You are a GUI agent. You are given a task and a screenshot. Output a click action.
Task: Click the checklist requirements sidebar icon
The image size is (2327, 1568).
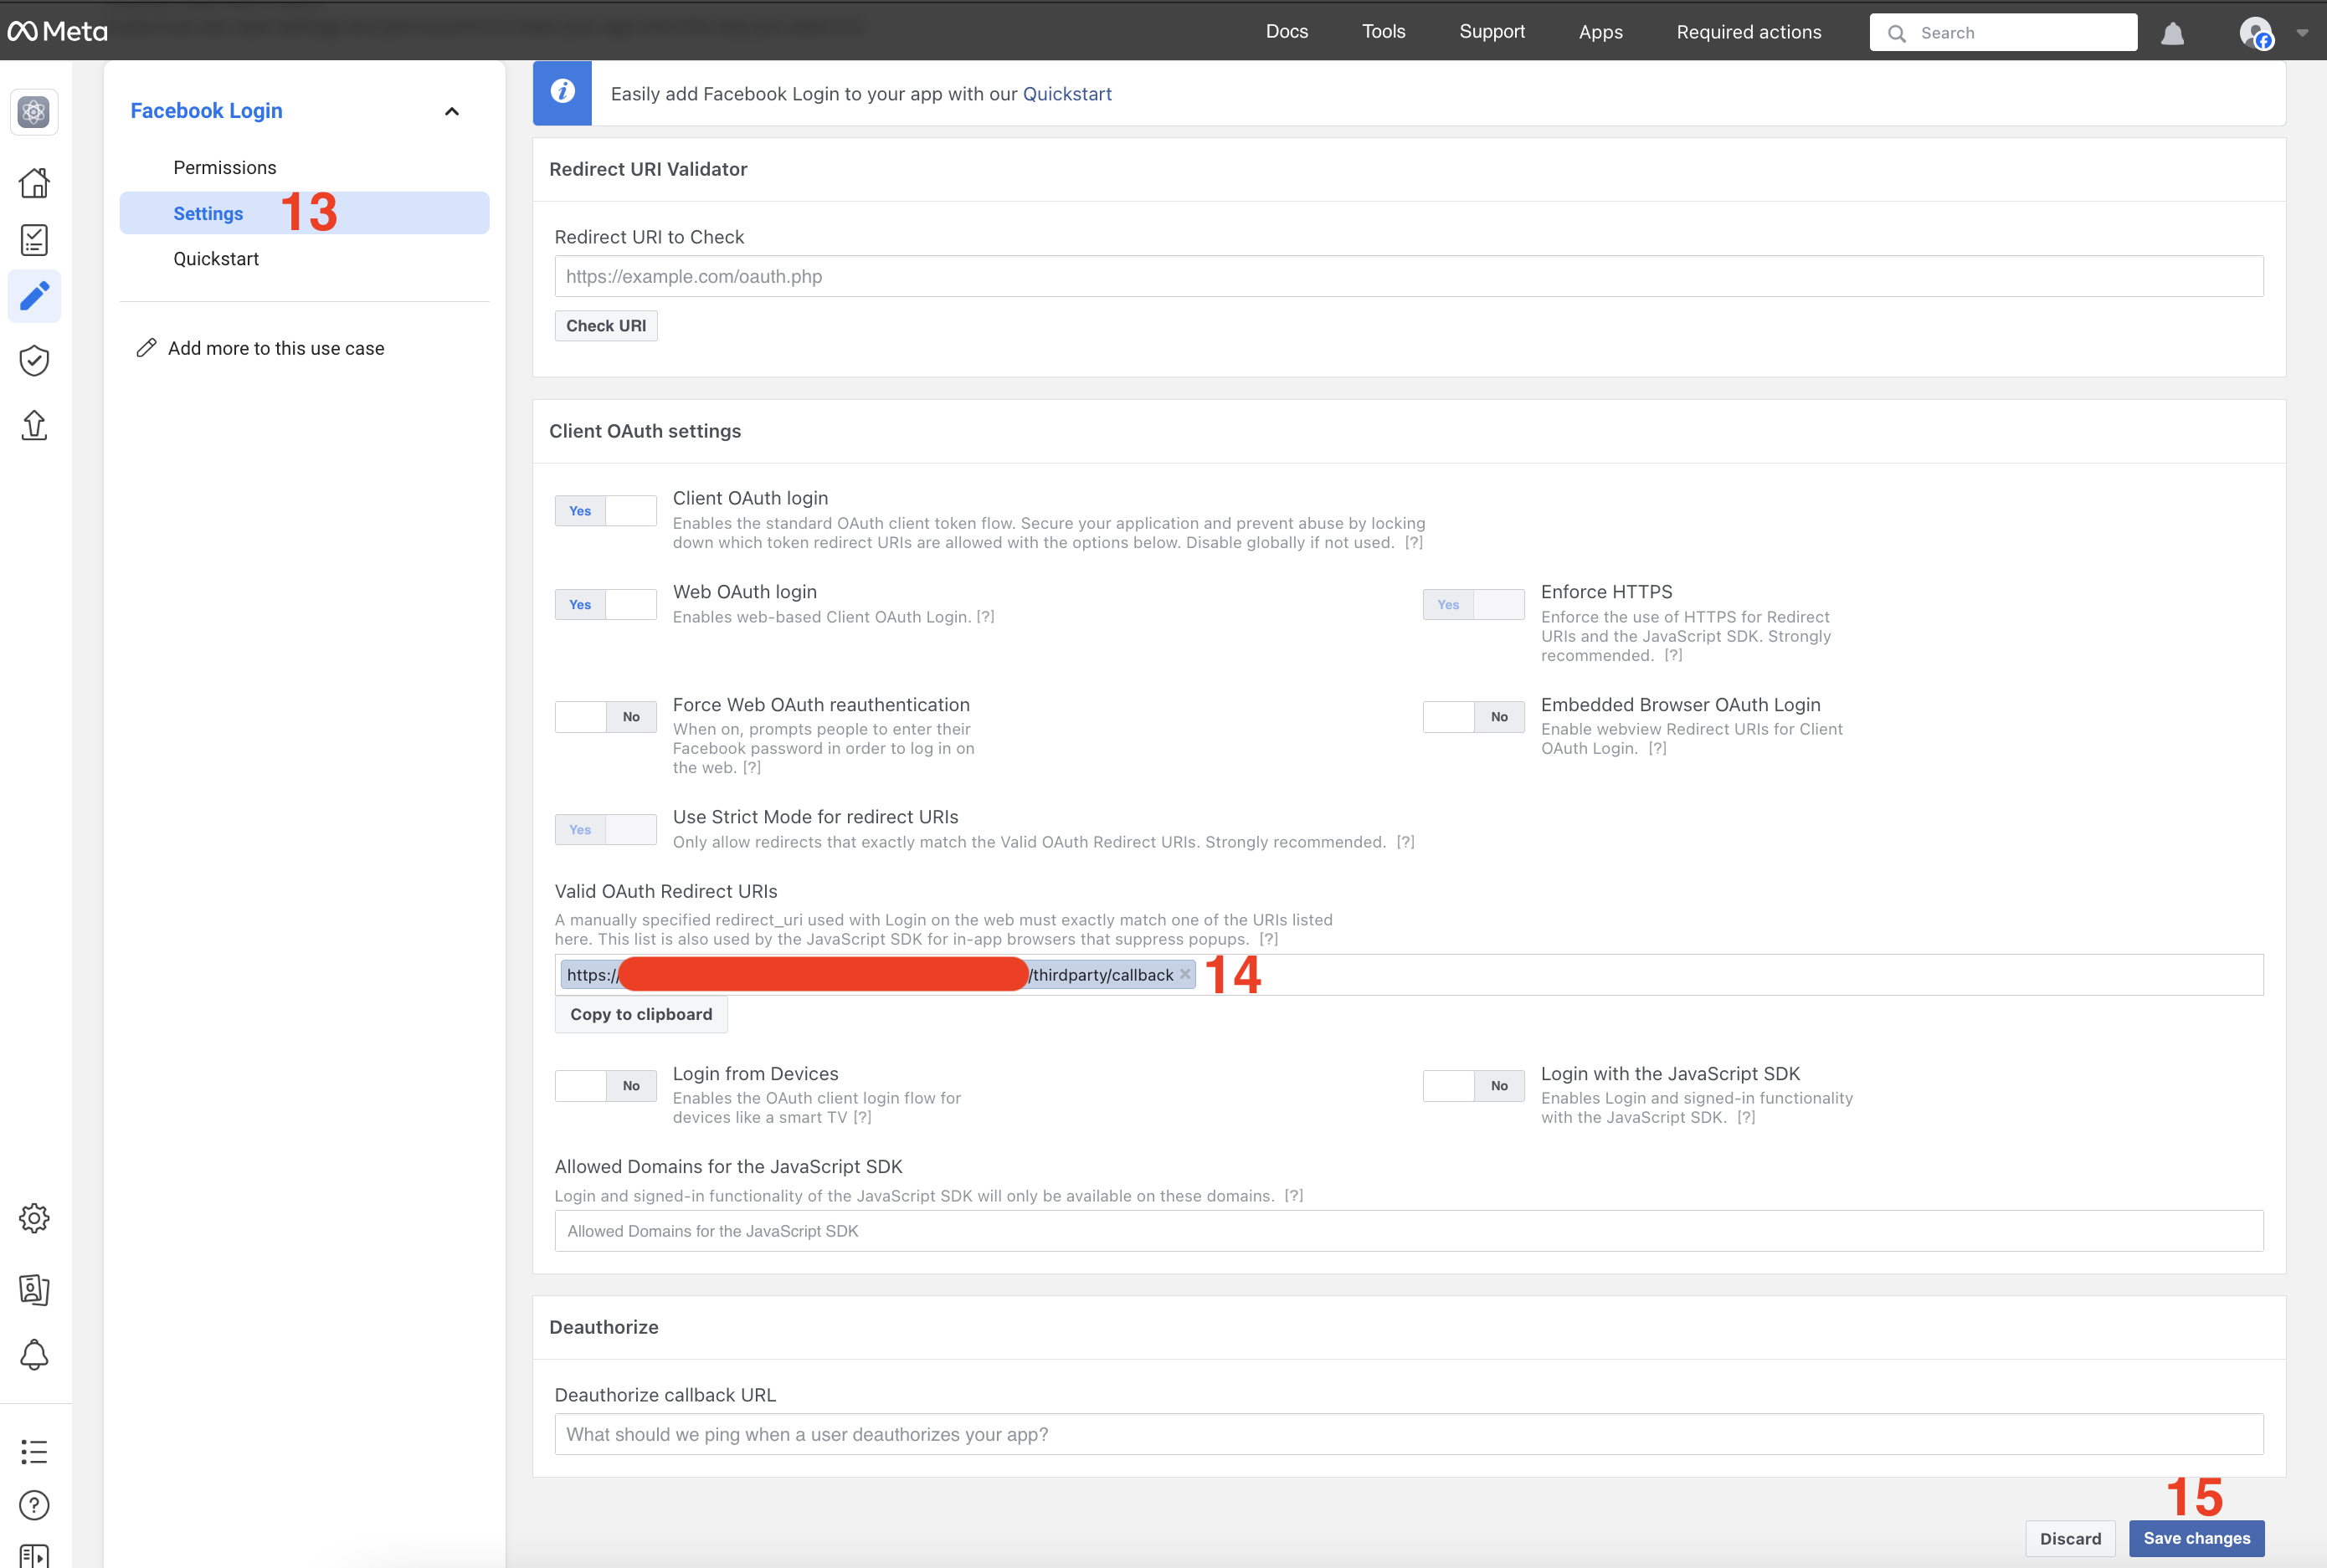point(34,240)
